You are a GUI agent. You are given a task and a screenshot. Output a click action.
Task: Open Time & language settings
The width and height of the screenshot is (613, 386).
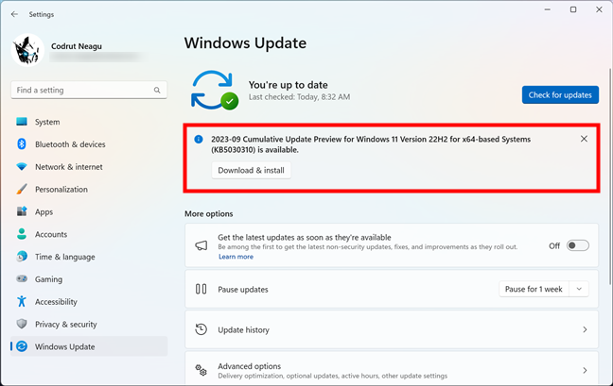click(x=89, y=257)
